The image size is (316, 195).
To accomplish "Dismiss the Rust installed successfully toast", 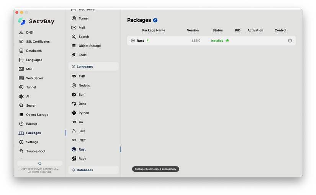I will (156, 169).
